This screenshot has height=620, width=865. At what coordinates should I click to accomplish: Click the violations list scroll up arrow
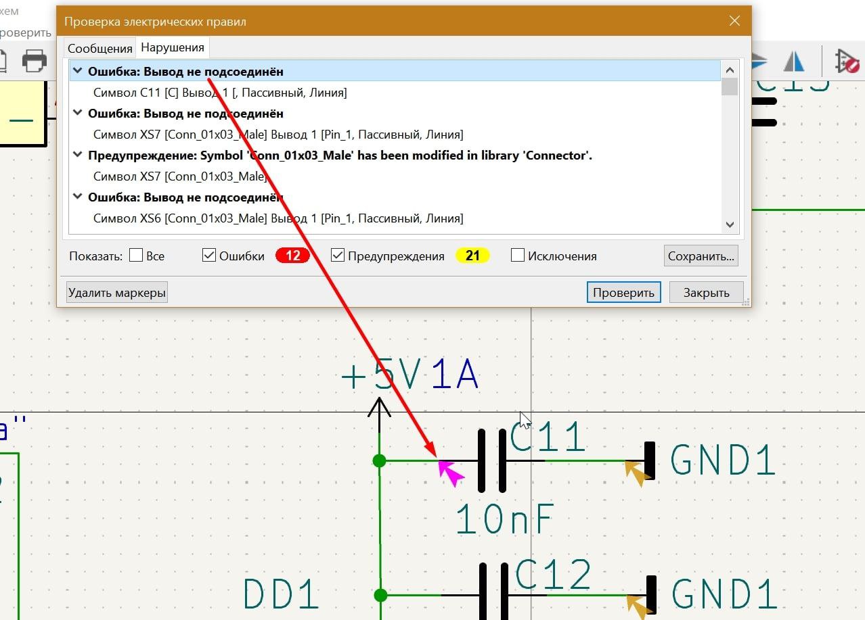tap(730, 69)
